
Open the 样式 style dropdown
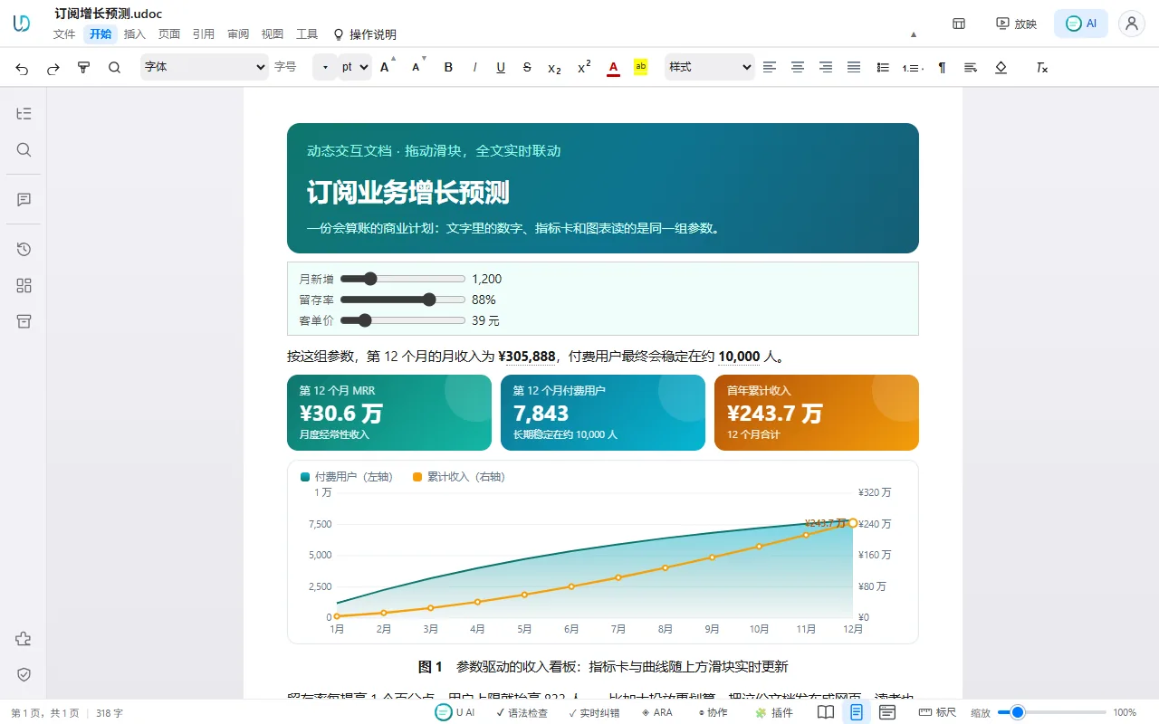[x=710, y=67]
